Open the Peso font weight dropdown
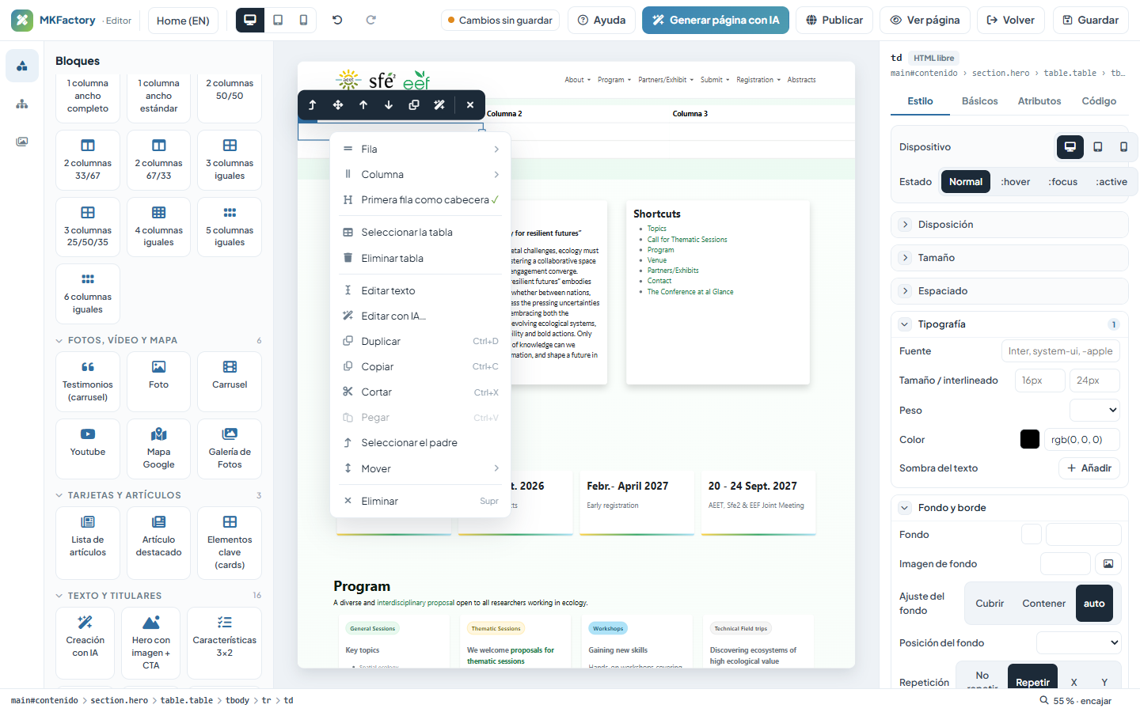The width and height of the screenshot is (1140, 712). [x=1095, y=411]
